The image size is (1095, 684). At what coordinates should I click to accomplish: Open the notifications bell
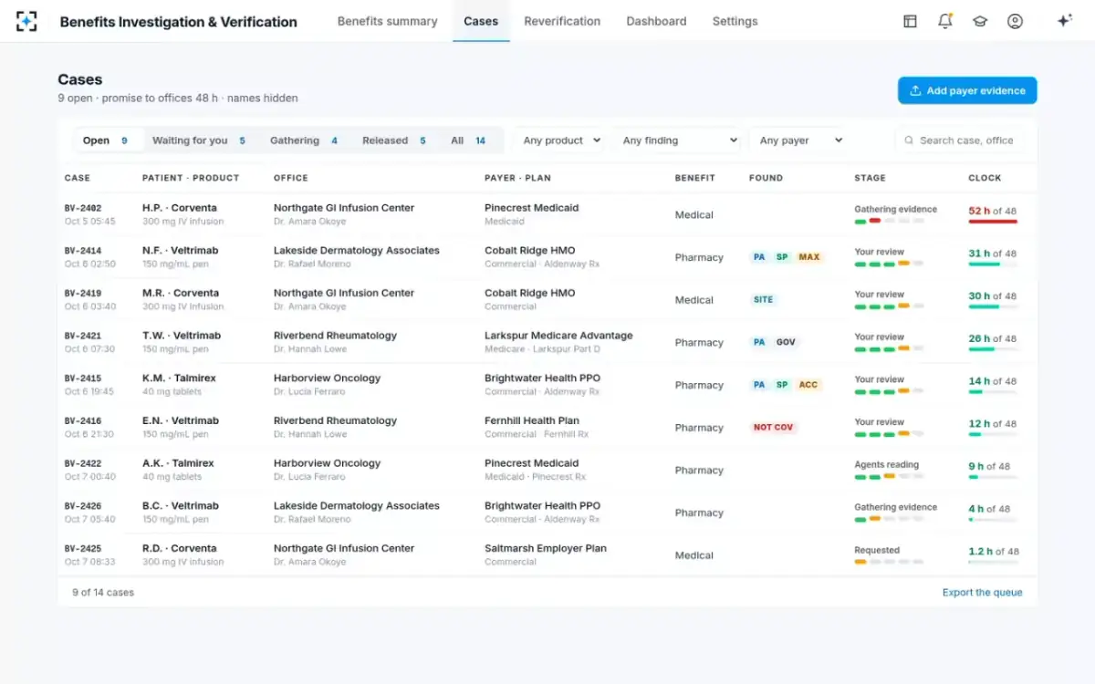[x=945, y=21]
